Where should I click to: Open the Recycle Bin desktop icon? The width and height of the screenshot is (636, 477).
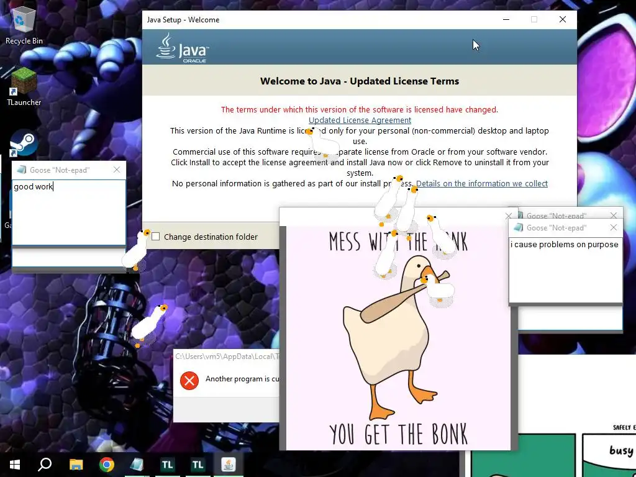[24, 24]
